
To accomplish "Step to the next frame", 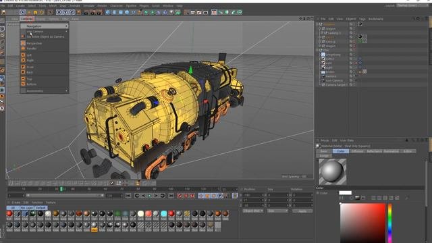I will (156, 196).
